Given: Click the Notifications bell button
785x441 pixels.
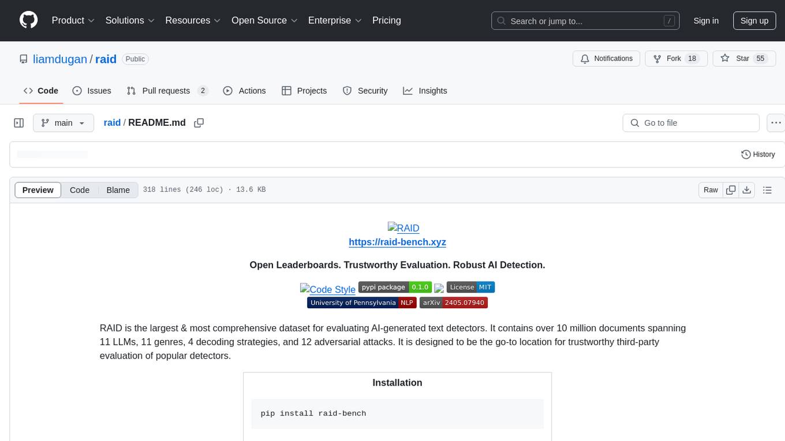Looking at the screenshot, I should 607,59.
